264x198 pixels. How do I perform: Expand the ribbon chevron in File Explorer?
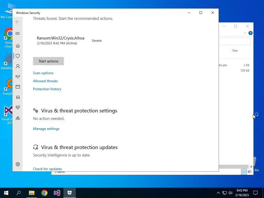[x=245, y=33]
